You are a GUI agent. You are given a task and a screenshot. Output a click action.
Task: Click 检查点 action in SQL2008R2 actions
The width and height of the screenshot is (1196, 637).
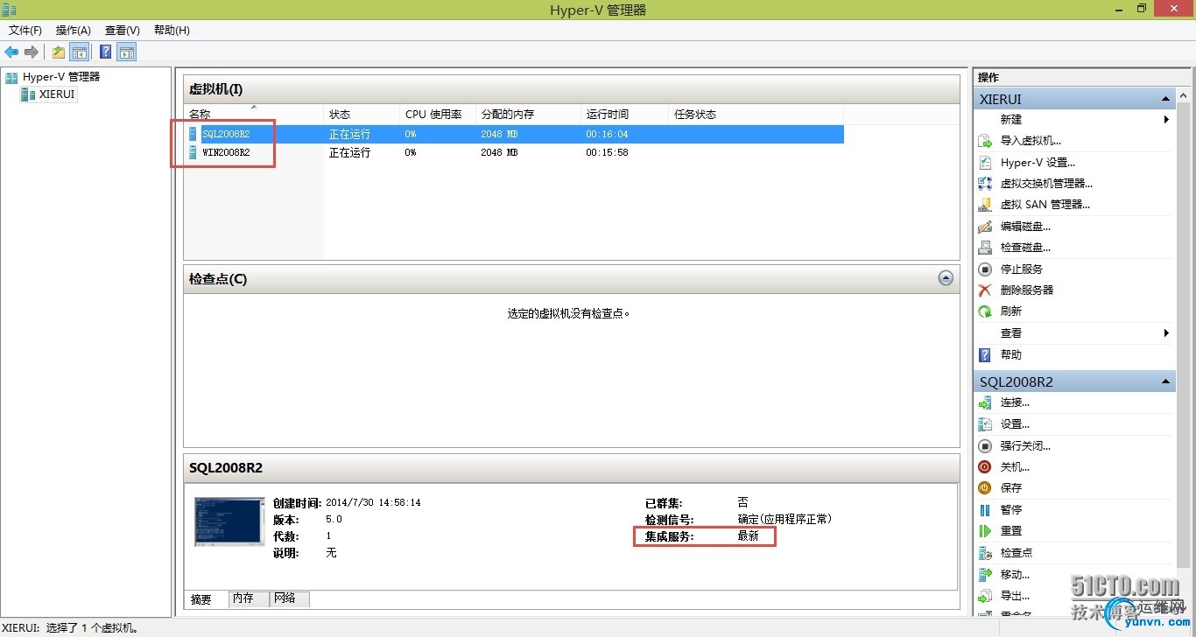pos(1016,552)
